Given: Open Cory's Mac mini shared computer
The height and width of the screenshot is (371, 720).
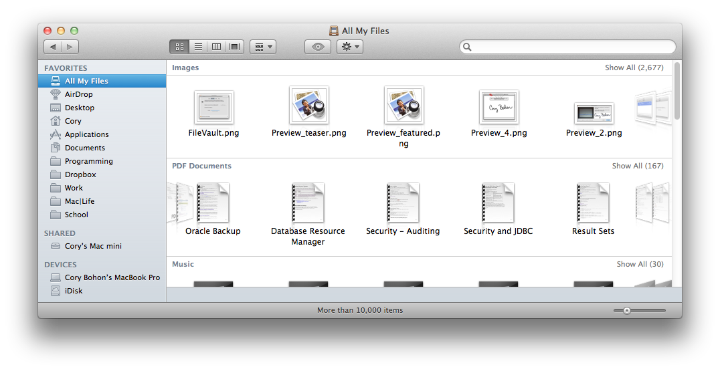Looking at the screenshot, I should (x=93, y=246).
